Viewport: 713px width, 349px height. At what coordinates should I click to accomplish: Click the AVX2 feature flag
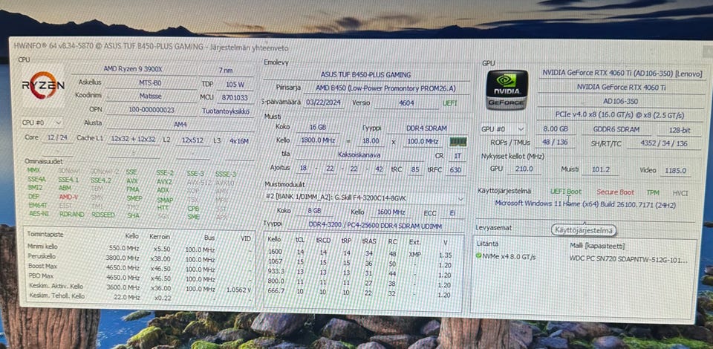165,181
